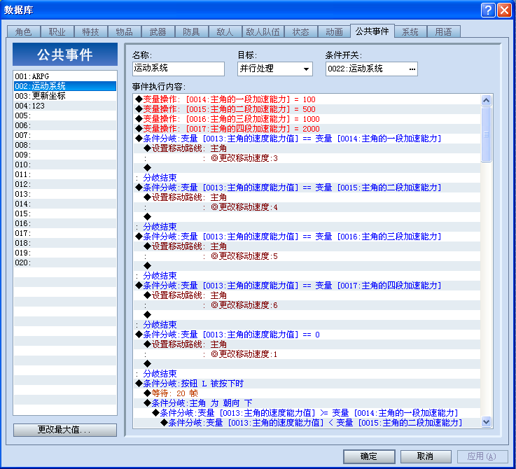
Task: Click the help question mark button
Action: tap(488, 10)
